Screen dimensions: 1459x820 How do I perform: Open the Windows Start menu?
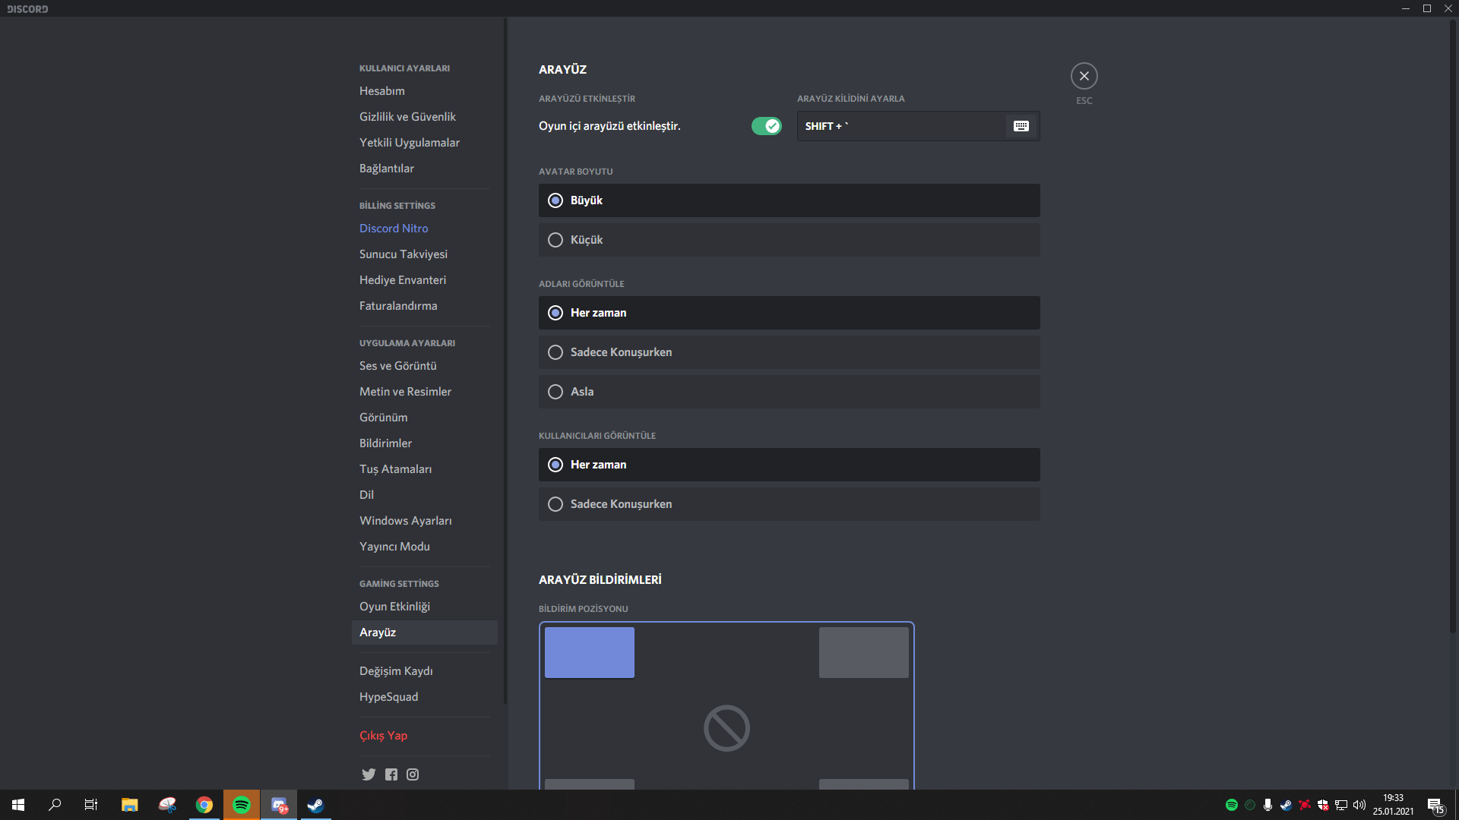point(18,805)
